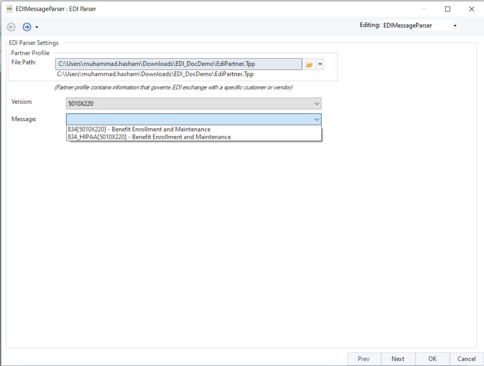The width and height of the screenshot is (484, 366).
Task: Click the EDI icon in title bar
Action: point(9,9)
